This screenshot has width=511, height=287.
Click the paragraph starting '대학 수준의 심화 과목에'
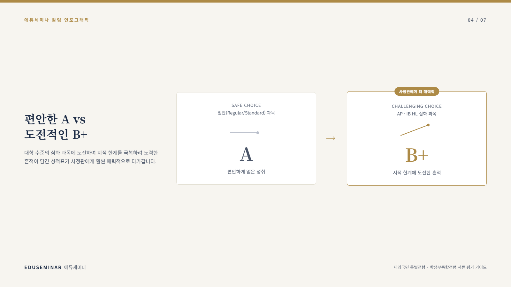click(x=91, y=157)
